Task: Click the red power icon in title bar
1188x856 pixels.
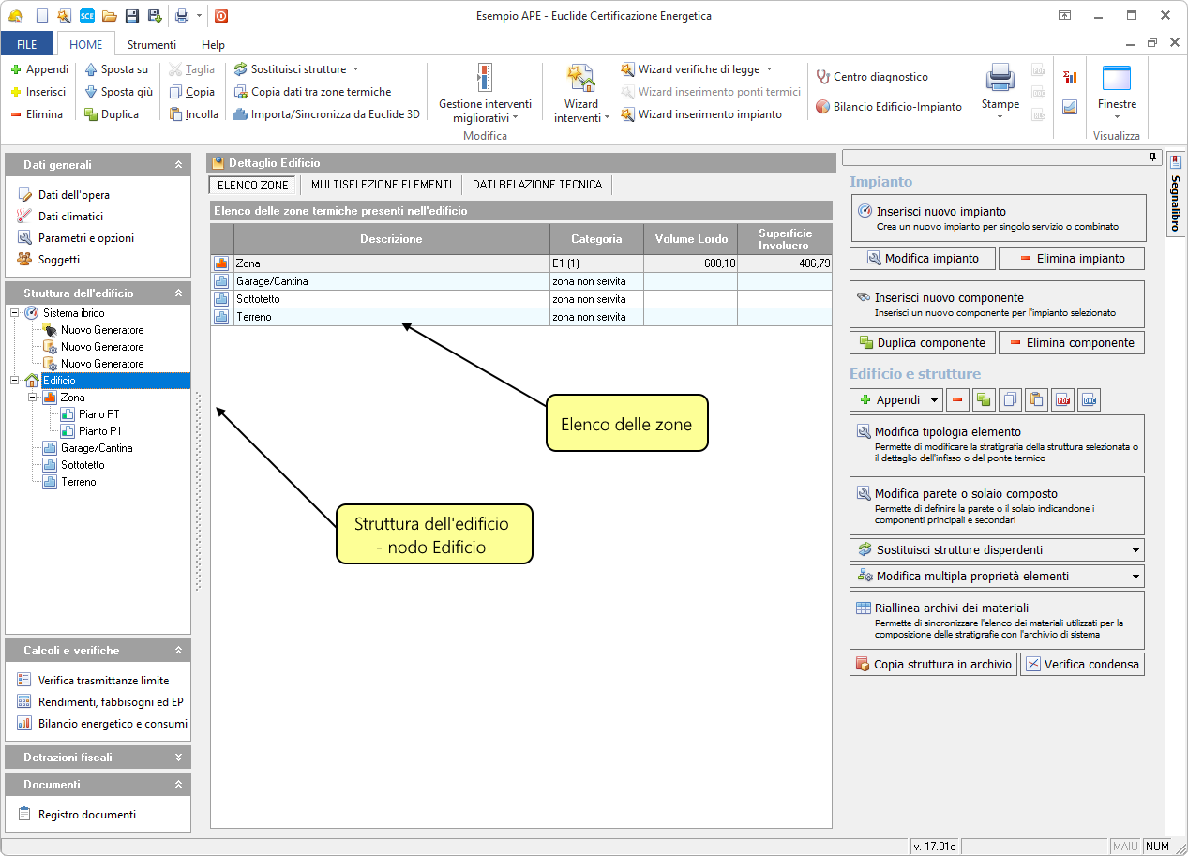Action: pos(221,15)
